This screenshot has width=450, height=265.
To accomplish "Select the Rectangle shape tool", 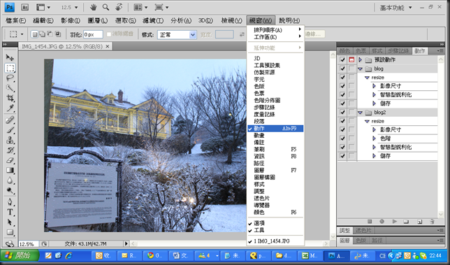I will point(10,232).
